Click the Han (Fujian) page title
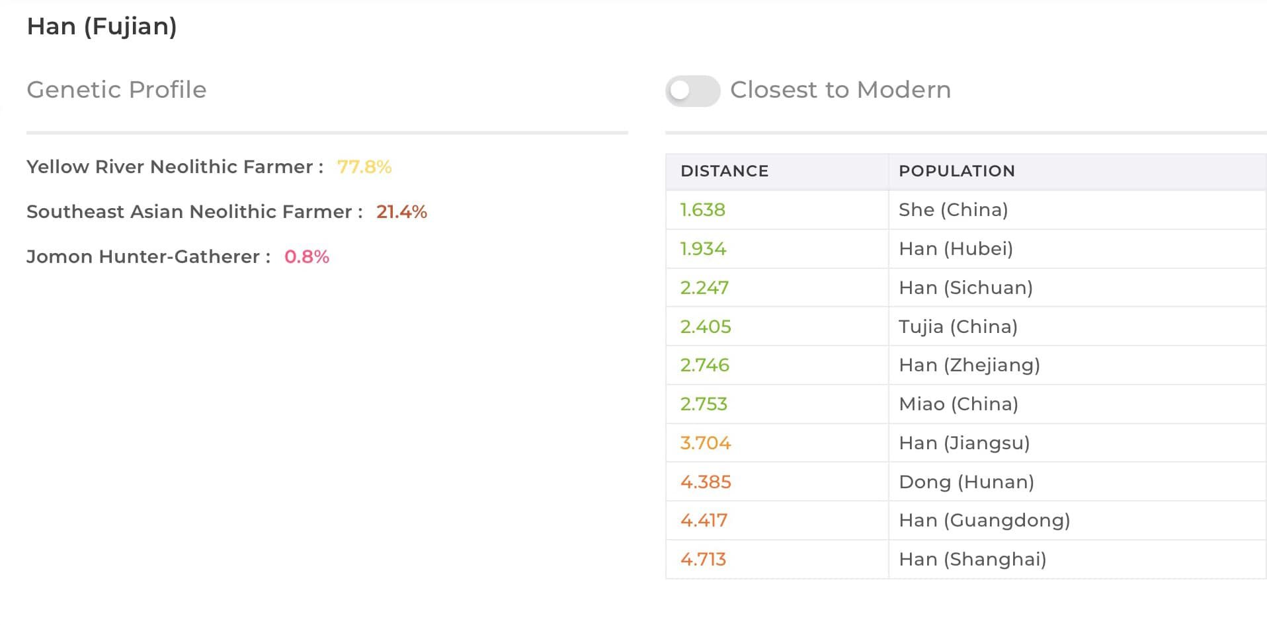The width and height of the screenshot is (1267, 625). coord(102,27)
